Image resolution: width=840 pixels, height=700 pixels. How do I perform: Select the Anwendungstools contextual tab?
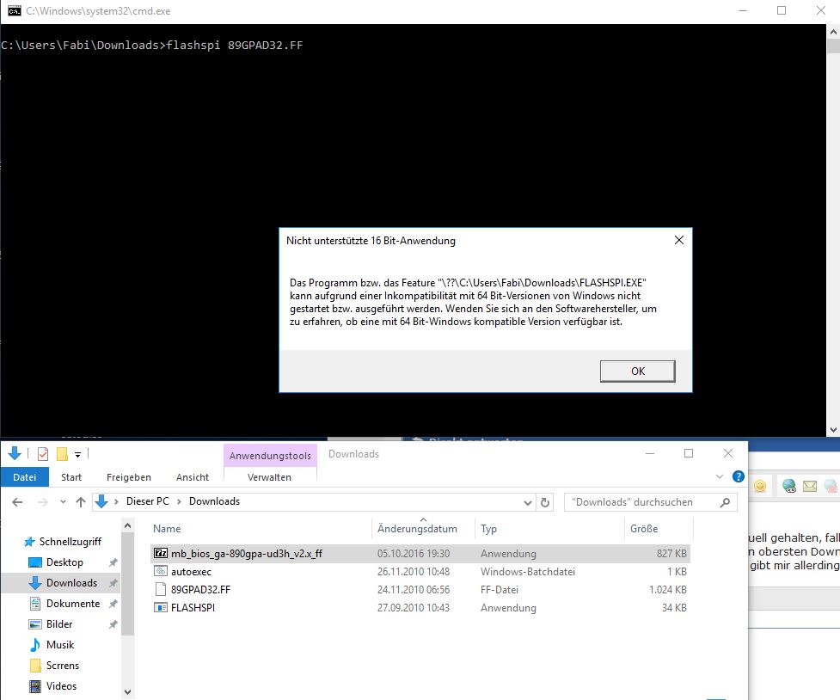(270, 456)
